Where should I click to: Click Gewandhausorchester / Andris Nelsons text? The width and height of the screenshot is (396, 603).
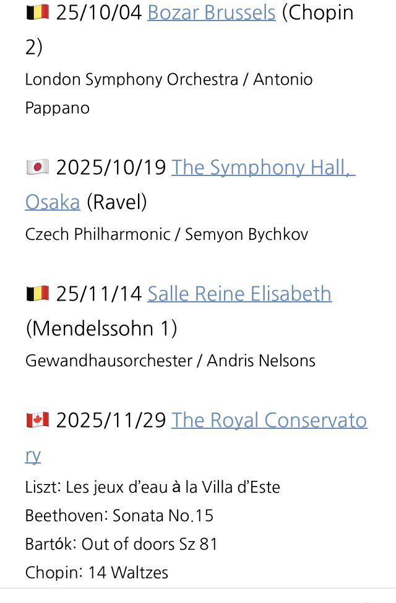click(x=170, y=361)
